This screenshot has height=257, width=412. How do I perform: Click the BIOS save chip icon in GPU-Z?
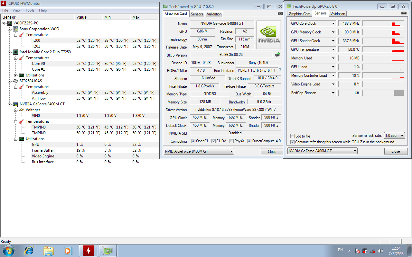(277, 55)
